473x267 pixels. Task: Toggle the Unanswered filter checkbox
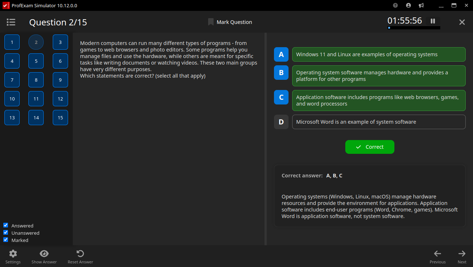click(5, 233)
